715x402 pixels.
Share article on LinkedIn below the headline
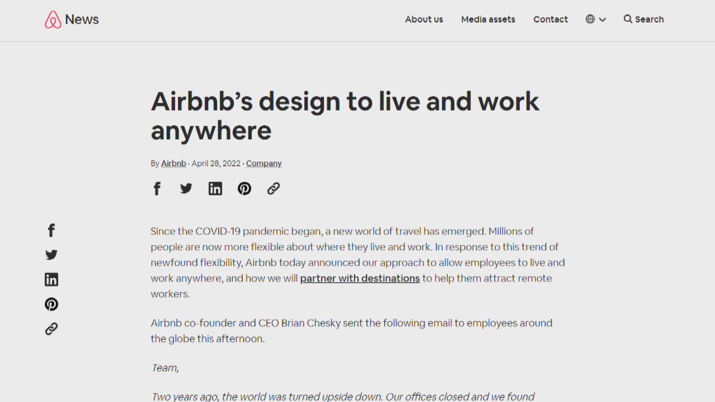tap(215, 188)
